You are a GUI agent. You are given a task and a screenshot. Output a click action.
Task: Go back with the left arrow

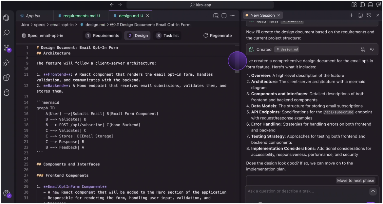112,5
